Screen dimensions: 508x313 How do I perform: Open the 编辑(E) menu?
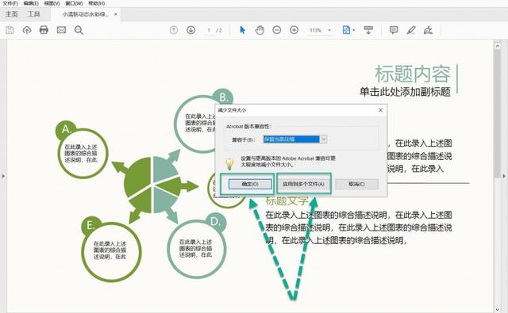click(31, 3)
